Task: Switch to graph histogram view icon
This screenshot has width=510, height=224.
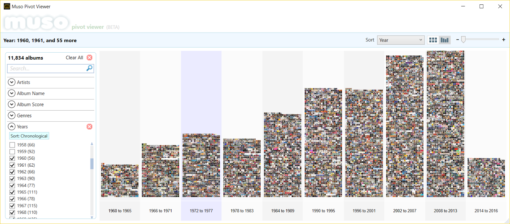Action: (444, 40)
